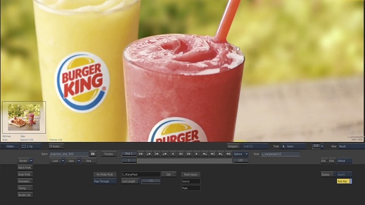Jump to the first frame

(141, 154)
